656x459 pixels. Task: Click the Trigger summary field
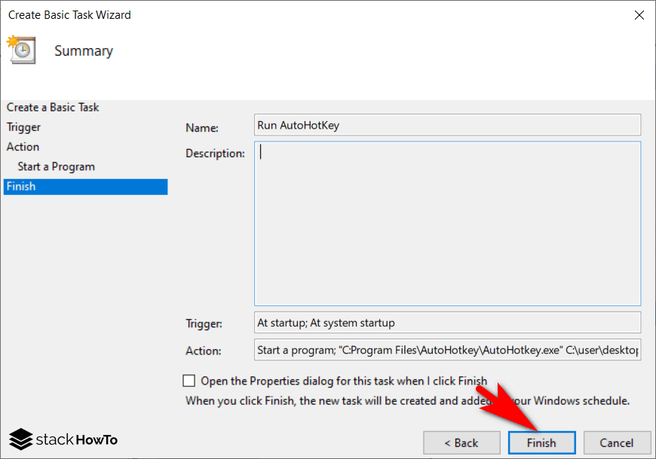pyautogui.click(x=447, y=323)
